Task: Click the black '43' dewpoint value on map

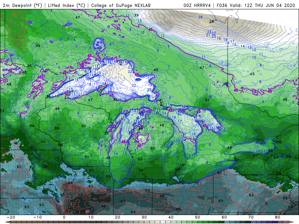Action: (x=252, y=74)
